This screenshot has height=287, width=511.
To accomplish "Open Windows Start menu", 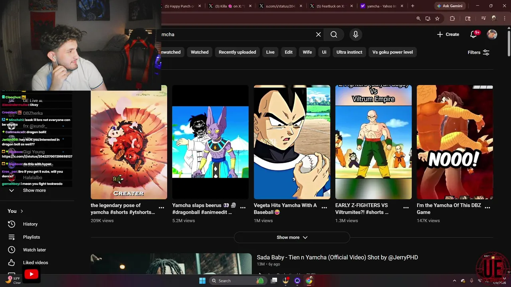I will click(202, 281).
